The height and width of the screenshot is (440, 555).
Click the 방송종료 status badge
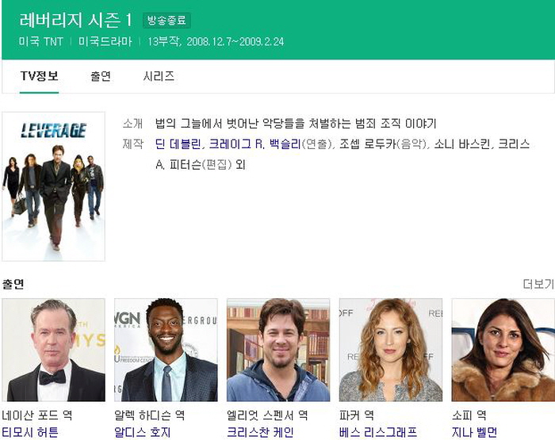pyautogui.click(x=166, y=20)
